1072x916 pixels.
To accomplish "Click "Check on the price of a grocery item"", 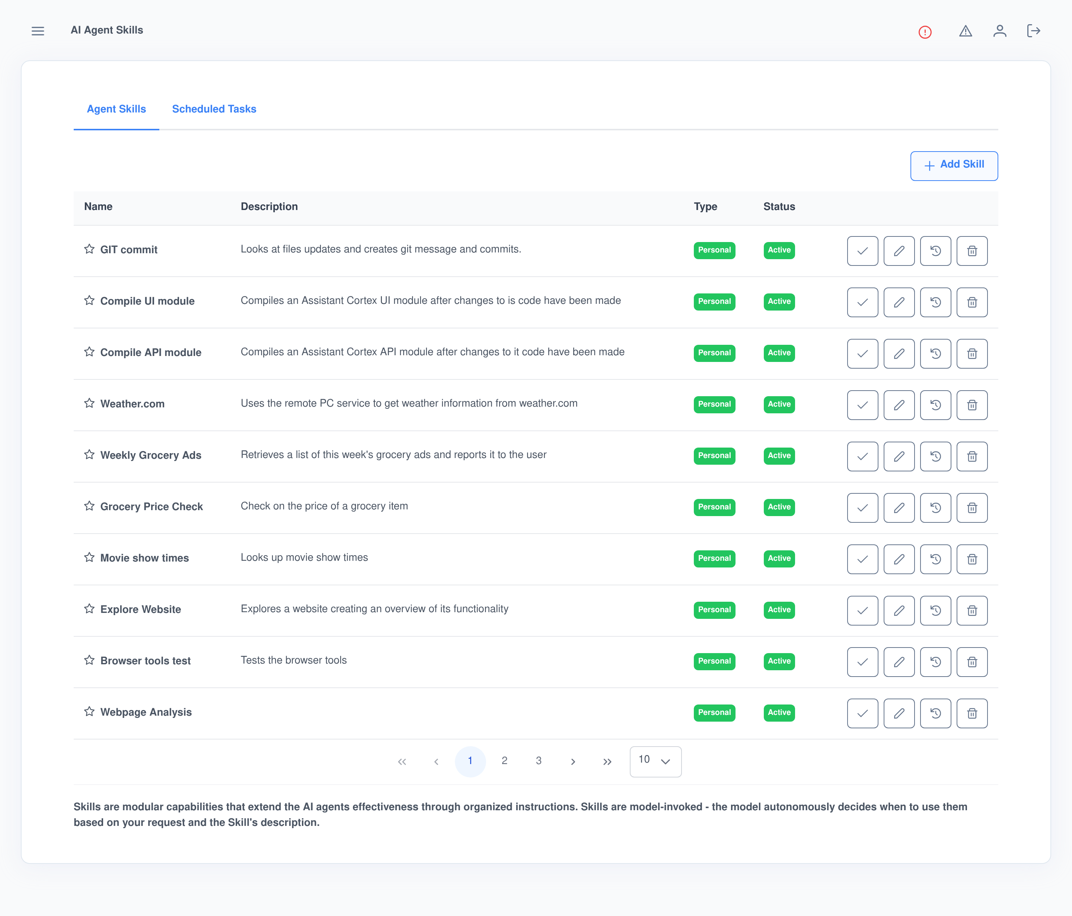I will [325, 506].
